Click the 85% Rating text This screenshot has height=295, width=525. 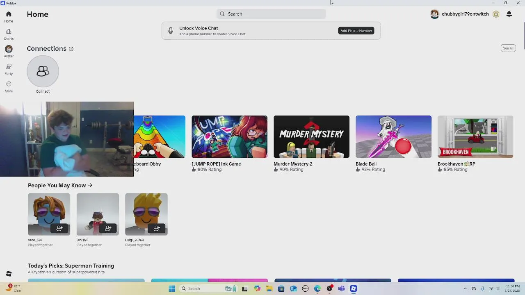point(455,170)
